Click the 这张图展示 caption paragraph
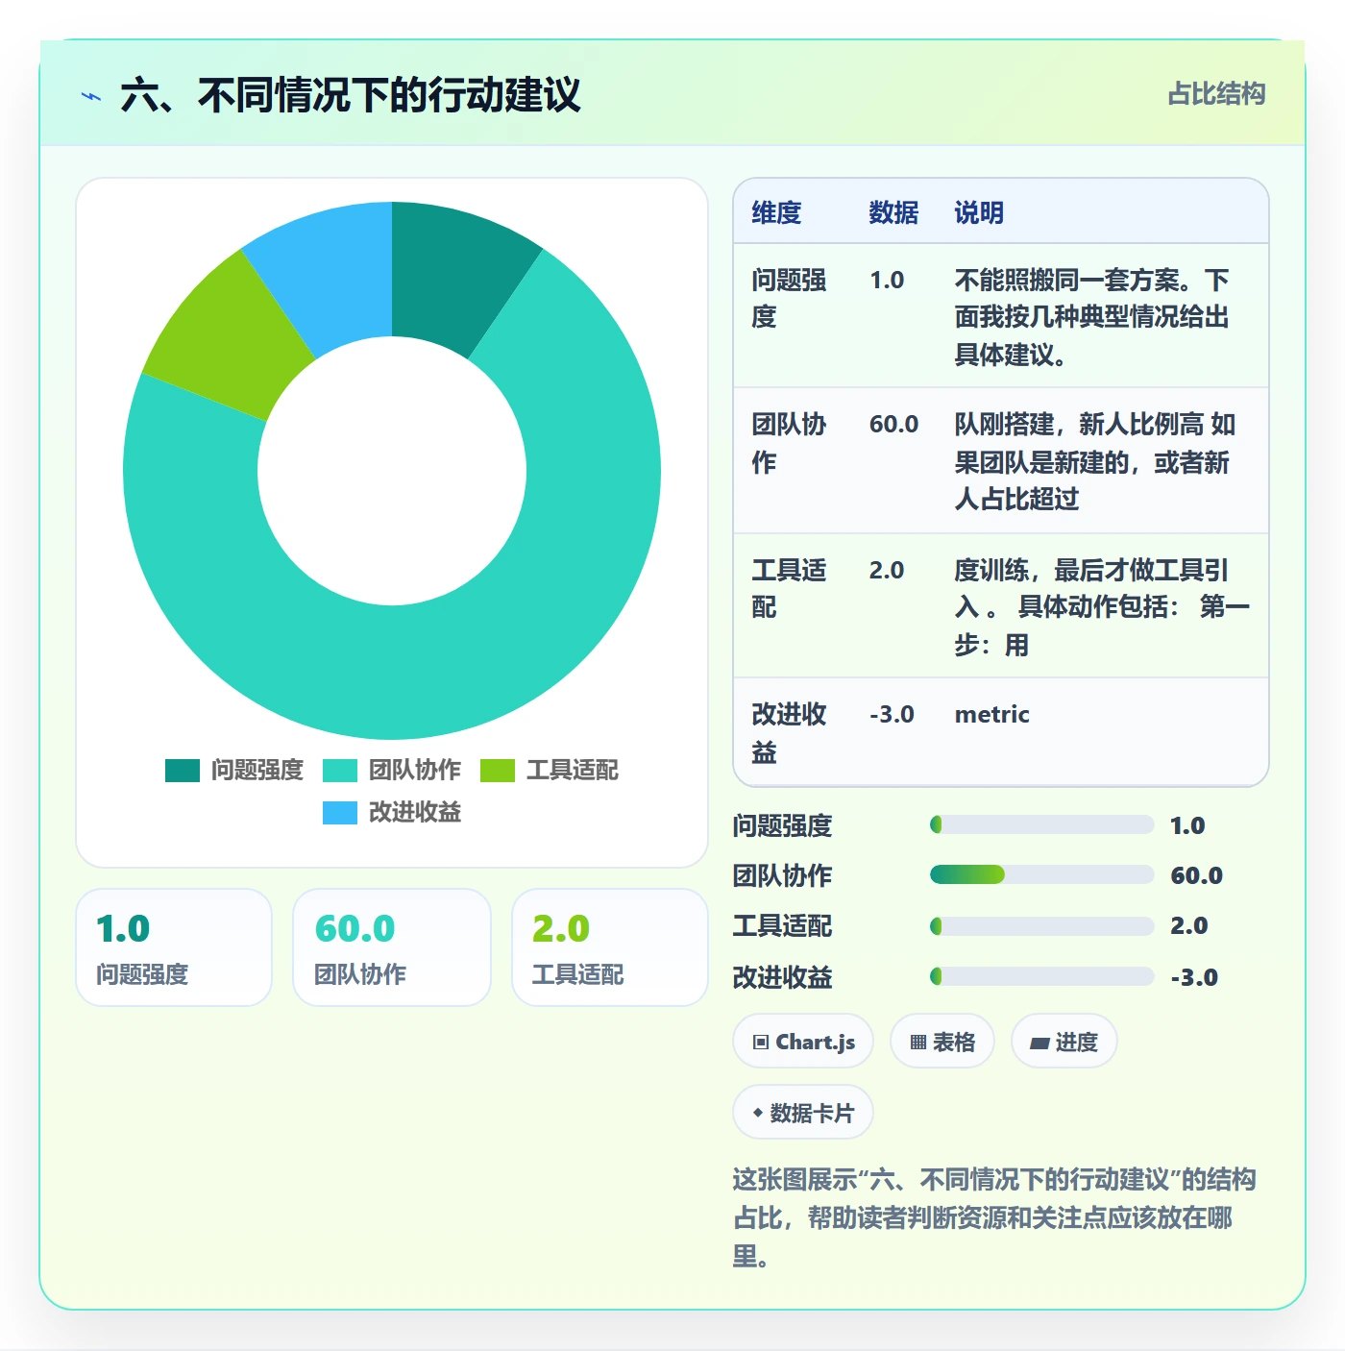The image size is (1345, 1351). pos(995,1217)
